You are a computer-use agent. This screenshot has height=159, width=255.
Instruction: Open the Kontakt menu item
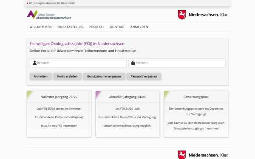[x=117, y=27]
